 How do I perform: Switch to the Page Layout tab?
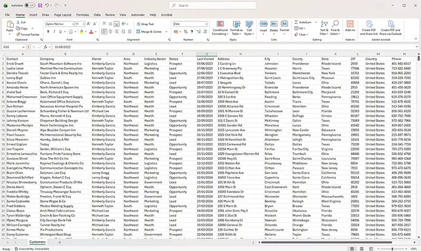62,15
